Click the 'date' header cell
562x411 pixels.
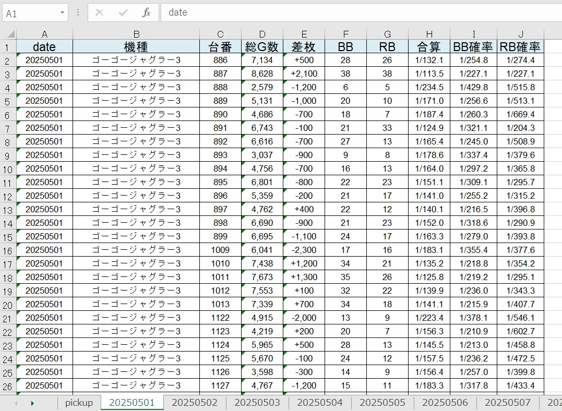pos(44,46)
